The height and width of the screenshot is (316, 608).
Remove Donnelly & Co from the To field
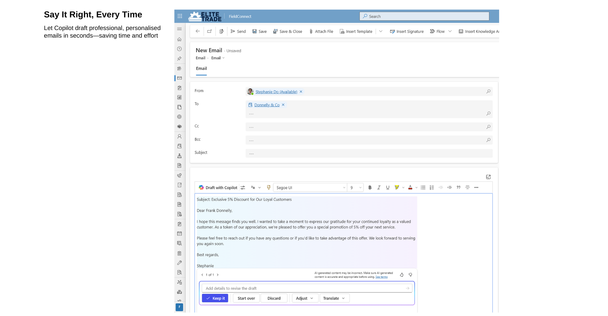tap(283, 105)
